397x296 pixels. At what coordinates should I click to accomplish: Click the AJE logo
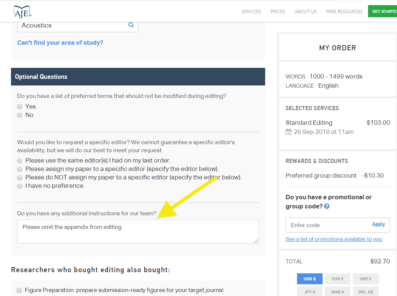click(23, 12)
